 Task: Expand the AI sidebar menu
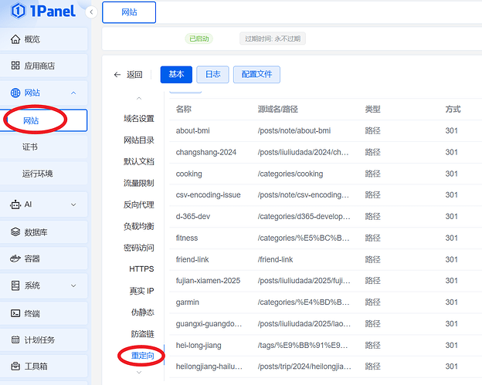(73, 204)
